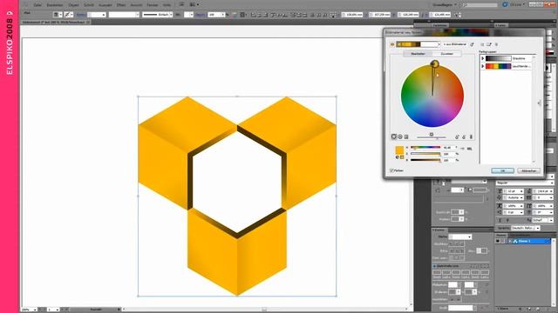Toggle visibility eye of Ebene 1

pyautogui.click(x=498, y=241)
